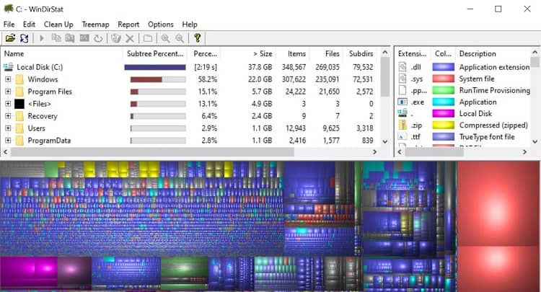Viewport: 541px width, 292px height.
Task: Sort by the Extension column header
Action: point(413,54)
